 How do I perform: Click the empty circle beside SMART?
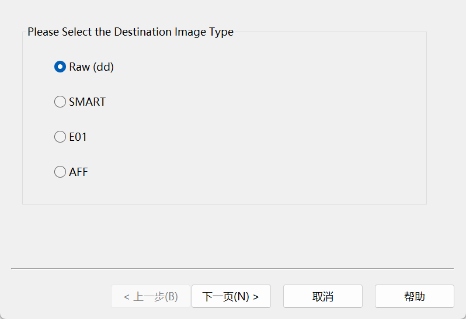tap(60, 102)
